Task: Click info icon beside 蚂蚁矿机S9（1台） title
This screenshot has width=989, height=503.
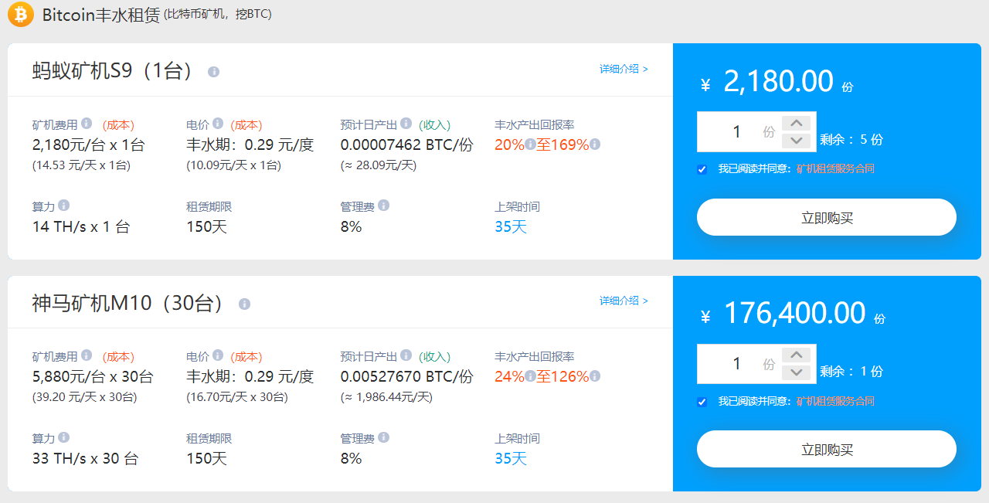Action: tap(214, 72)
